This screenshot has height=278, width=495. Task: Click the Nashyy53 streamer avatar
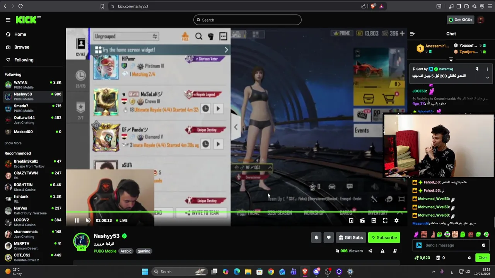point(81,241)
